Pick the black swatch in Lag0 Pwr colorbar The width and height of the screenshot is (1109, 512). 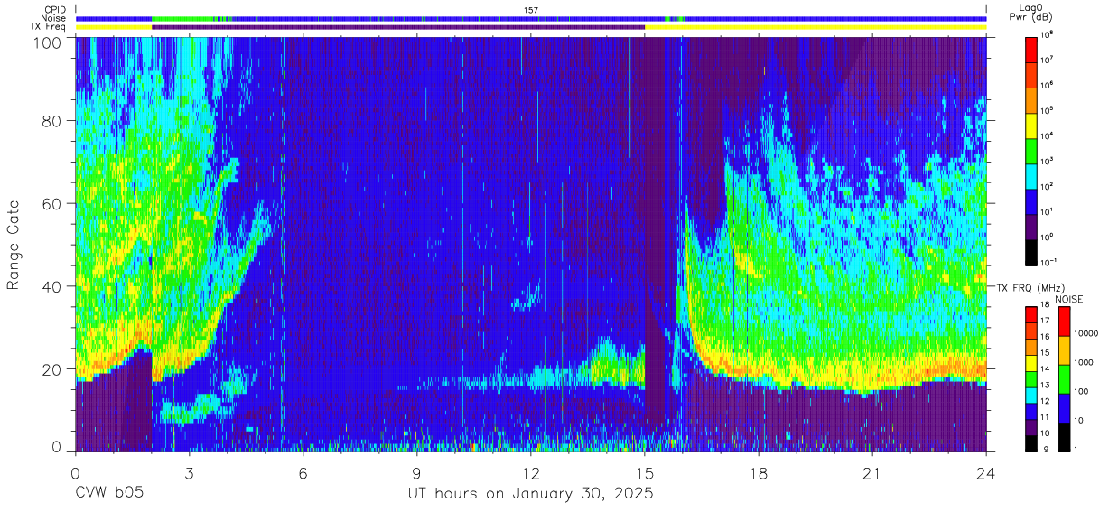click(x=1030, y=251)
